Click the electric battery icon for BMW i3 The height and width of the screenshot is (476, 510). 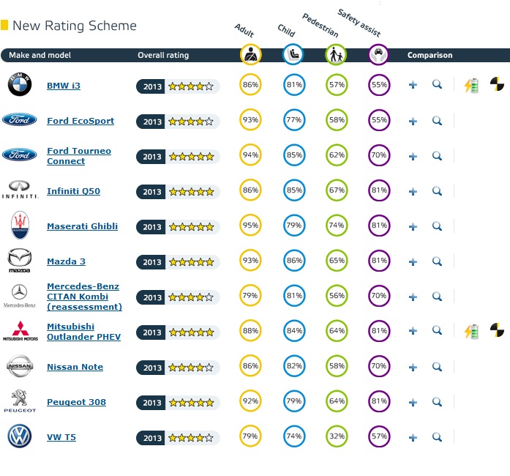click(472, 86)
